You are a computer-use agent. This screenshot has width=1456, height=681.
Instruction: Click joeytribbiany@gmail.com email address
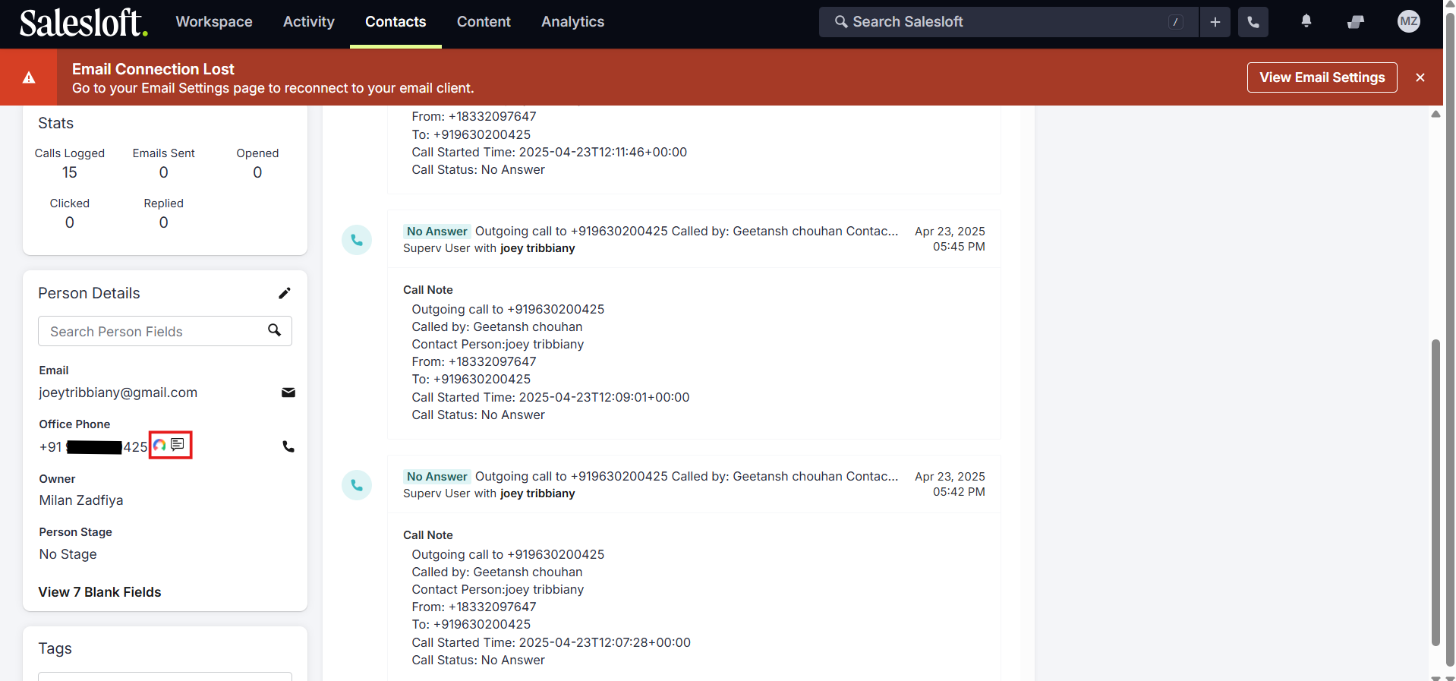click(x=118, y=393)
